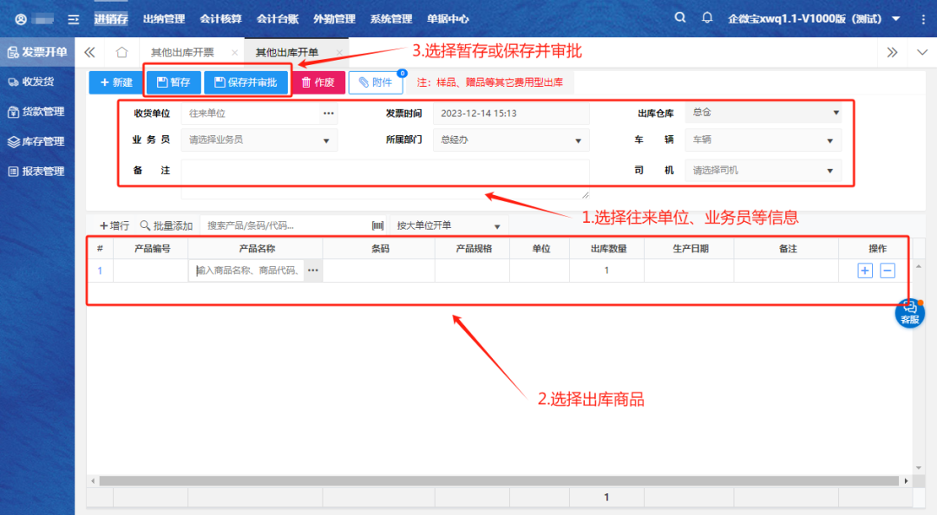Open the 进销存 menu
This screenshot has height=515, width=937.
(111, 19)
